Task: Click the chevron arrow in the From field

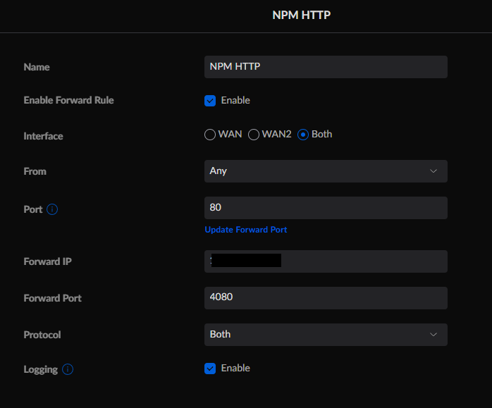Action: point(433,171)
